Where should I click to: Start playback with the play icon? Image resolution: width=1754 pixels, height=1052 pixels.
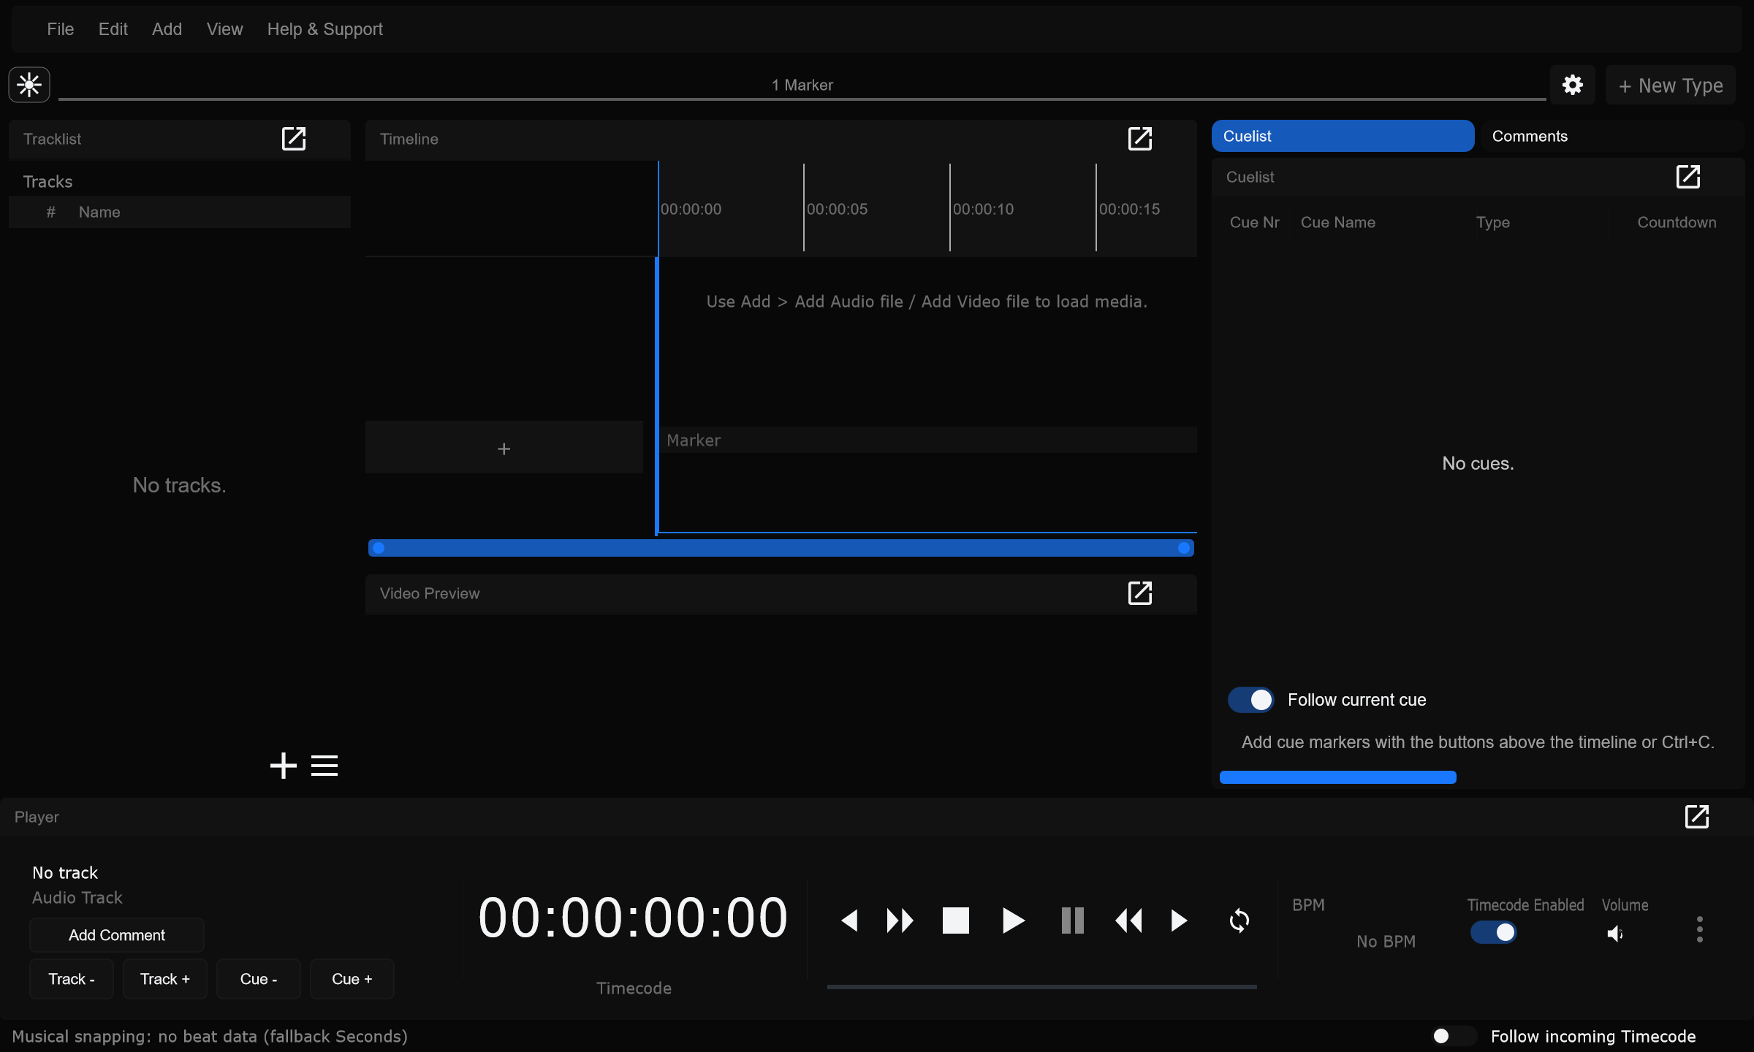point(1013,920)
